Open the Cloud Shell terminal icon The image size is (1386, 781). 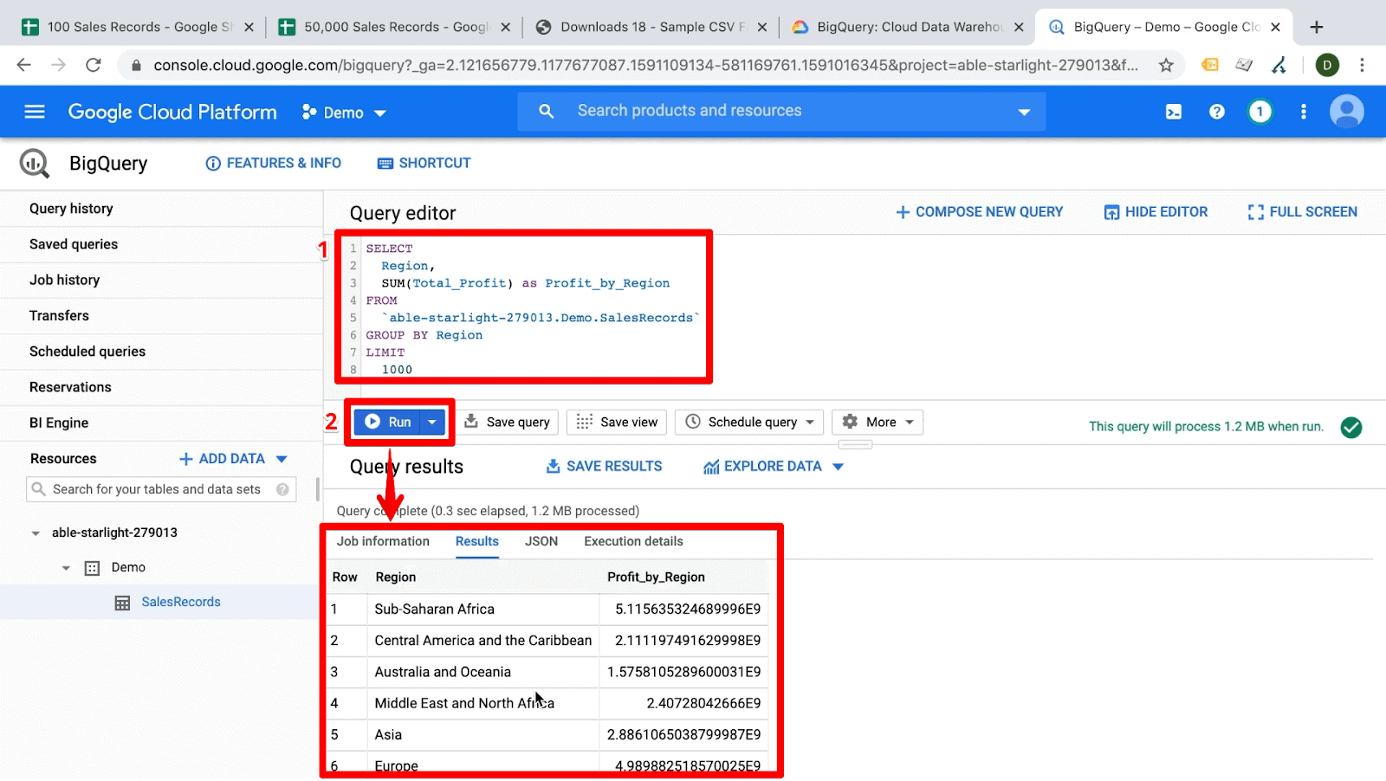pos(1173,111)
